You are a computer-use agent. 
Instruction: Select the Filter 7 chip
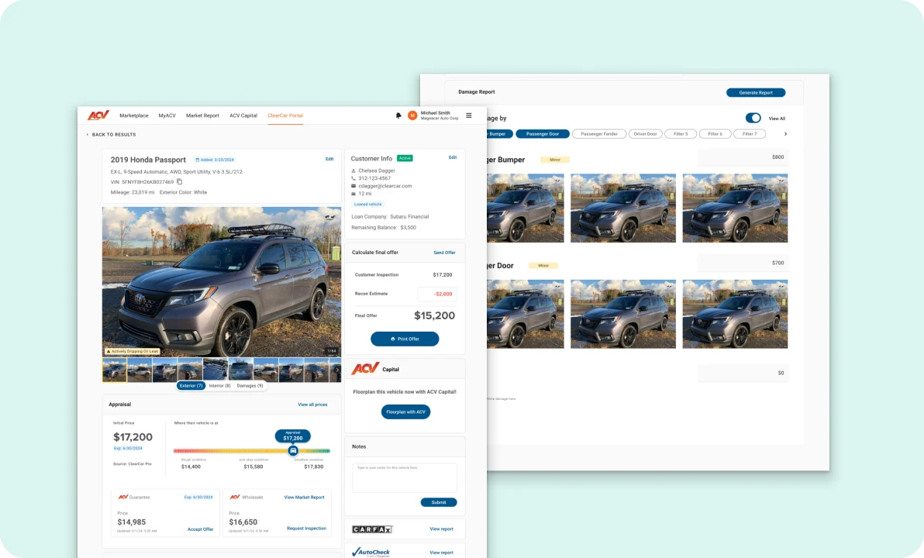point(750,134)
